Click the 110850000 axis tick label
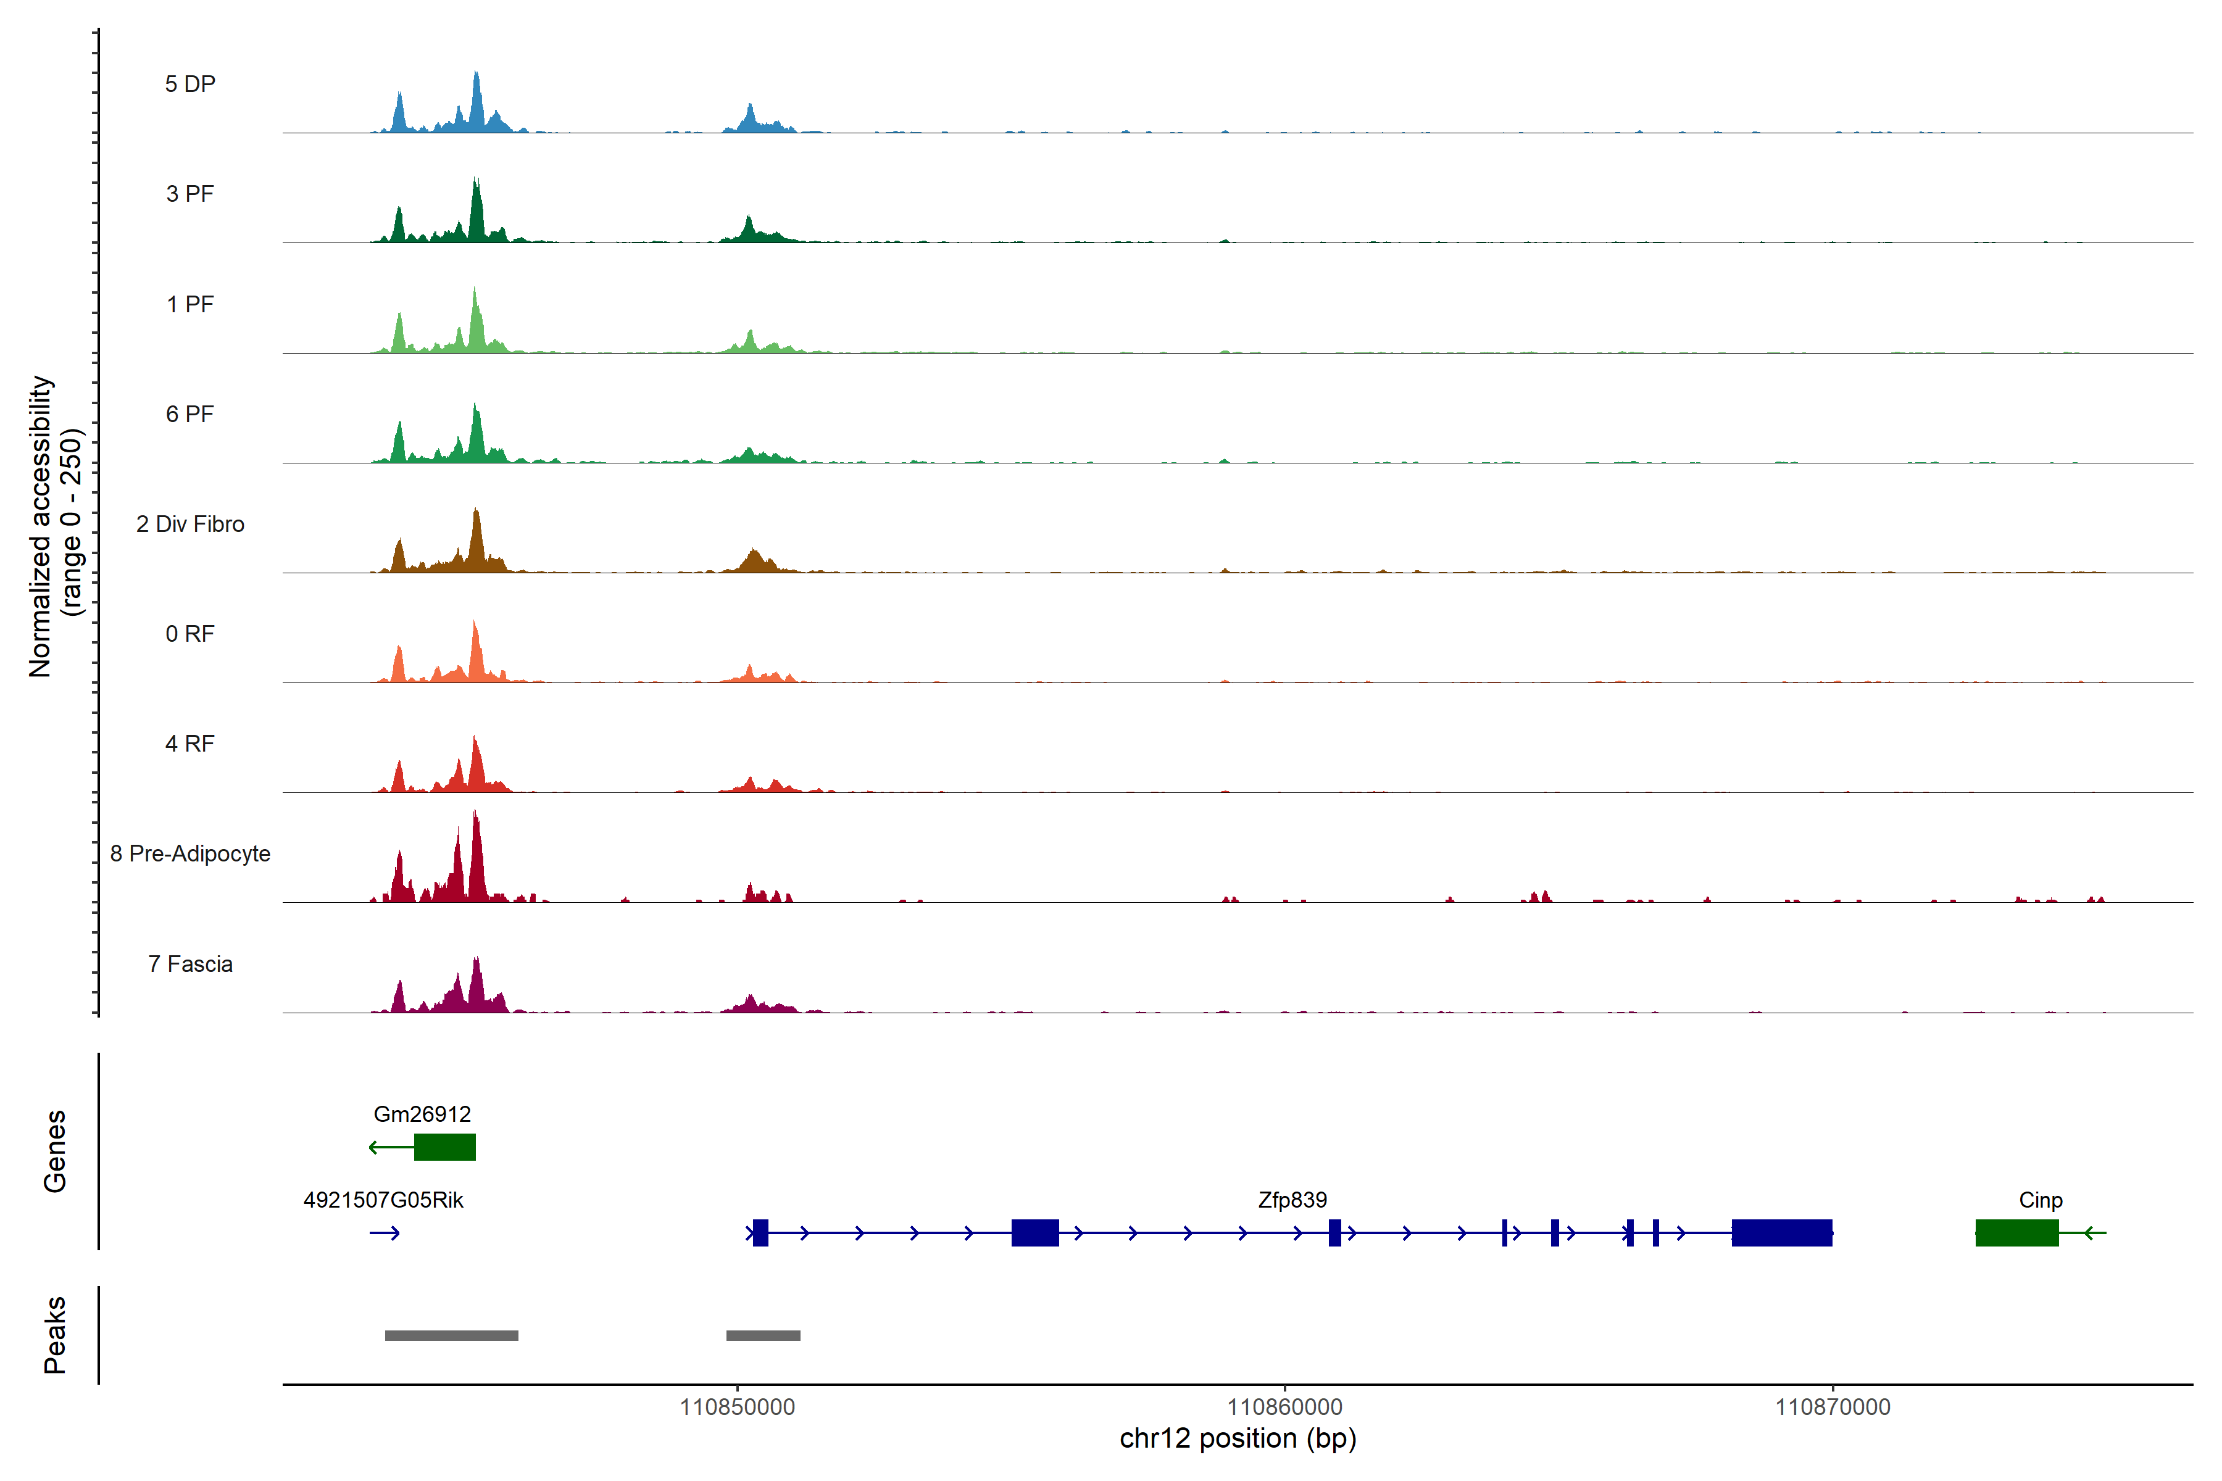The width and height of the screenshot is (2222, 1481). click(737, 1408)
